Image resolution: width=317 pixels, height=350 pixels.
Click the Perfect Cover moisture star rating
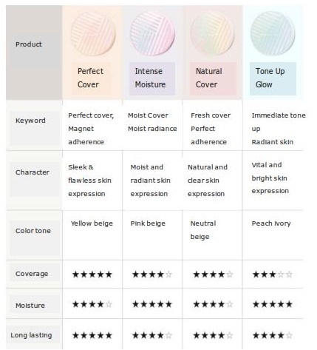click(x=92, y=304)
